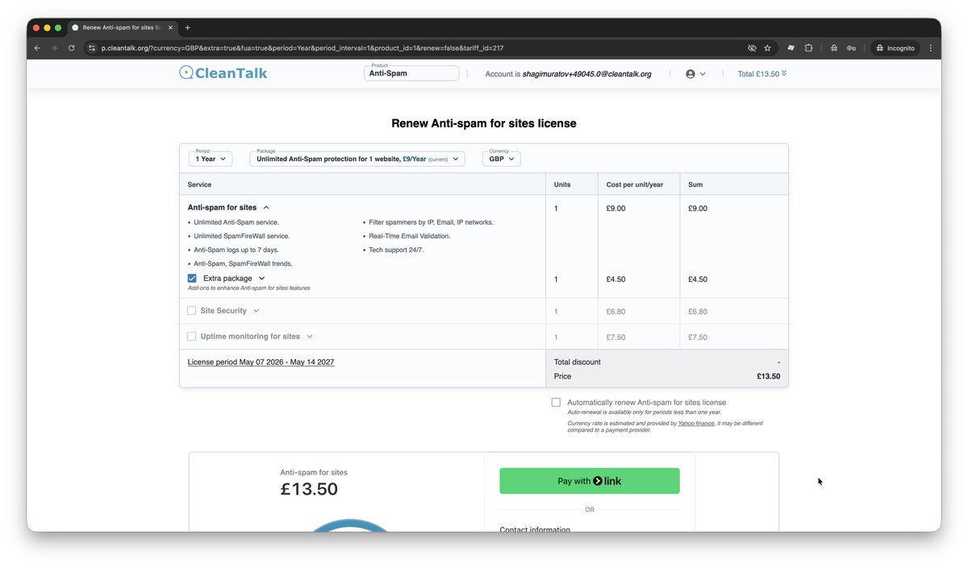Screen dimensions: 968x567
Task: Expand Uptime monitoring details chevron
Action: pyautogui.click(x=310, y=337)
